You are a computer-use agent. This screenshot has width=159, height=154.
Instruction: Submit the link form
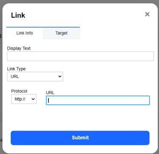click(x=80, y=138)
